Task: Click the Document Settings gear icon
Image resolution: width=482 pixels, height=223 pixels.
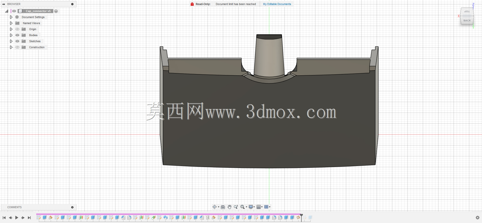Action: click(x=17, y=17)
